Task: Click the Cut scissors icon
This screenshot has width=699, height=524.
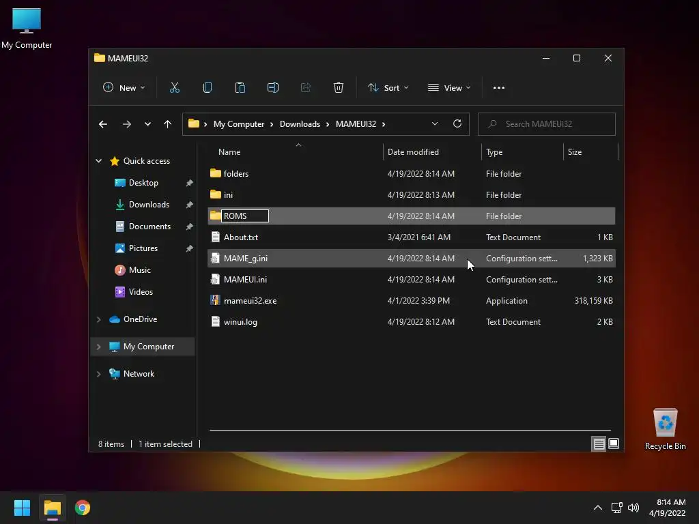Action: tap(174, 88)
